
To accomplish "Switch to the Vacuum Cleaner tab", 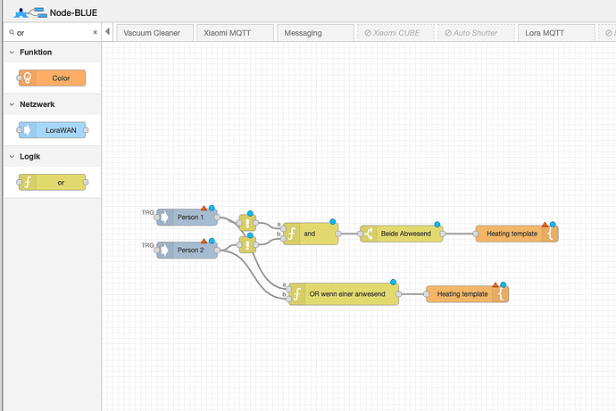I will pyautogui.click(x=152, y=33).
